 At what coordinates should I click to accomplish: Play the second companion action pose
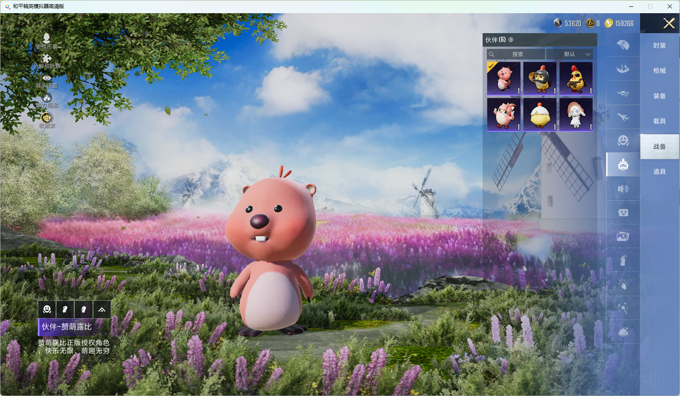[x=84, y=309]
